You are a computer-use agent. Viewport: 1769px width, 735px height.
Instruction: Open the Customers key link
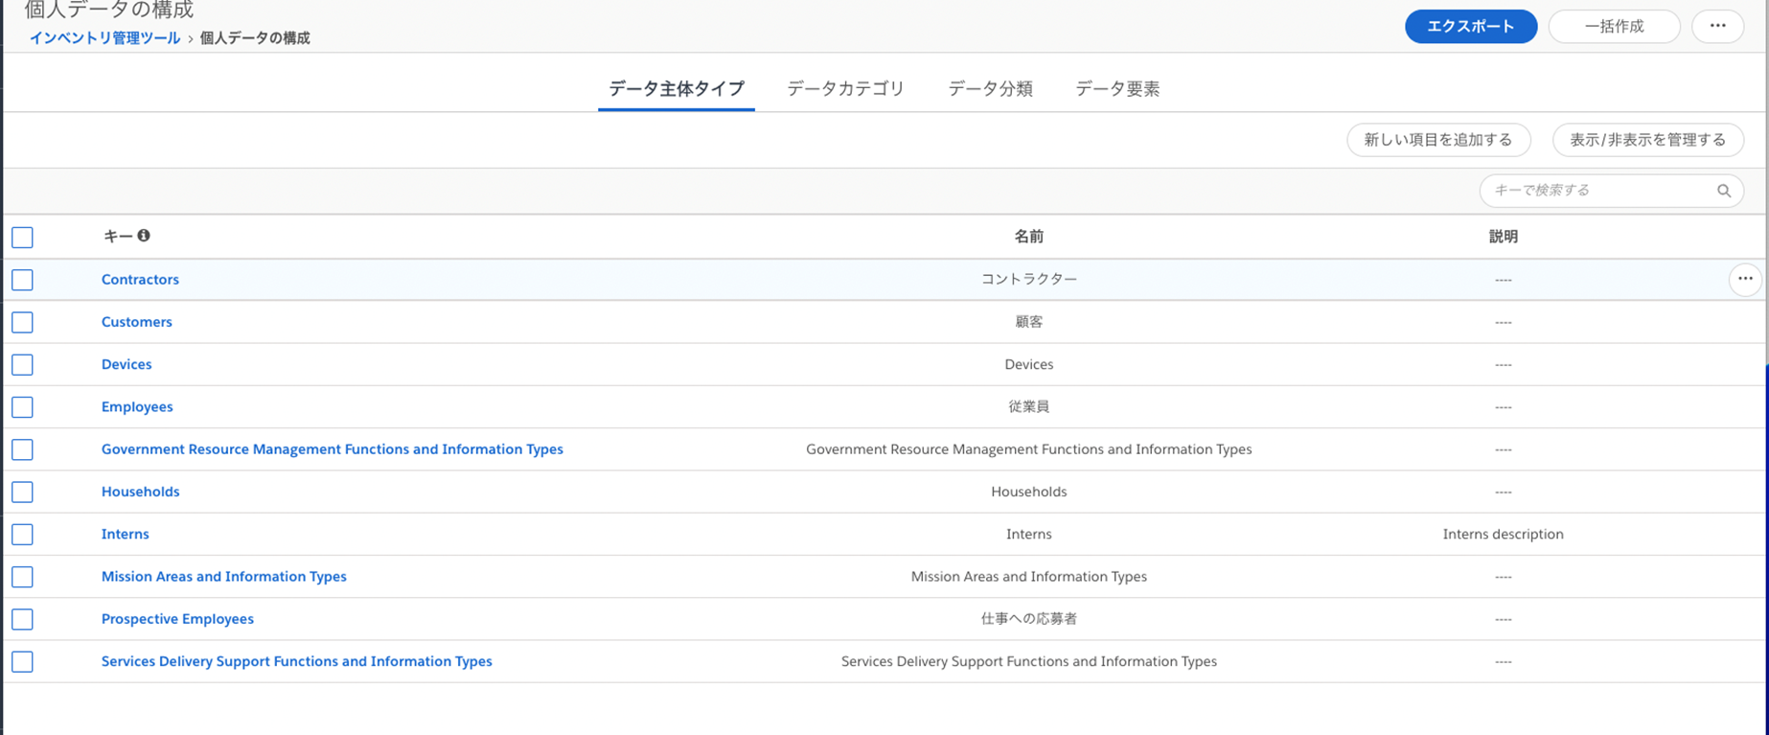pos(137,322)
